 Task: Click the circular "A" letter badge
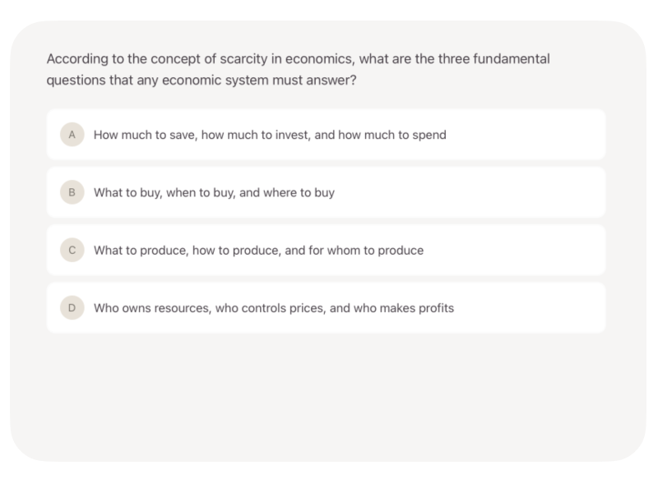pyautogui.click(x=72, y=135)
